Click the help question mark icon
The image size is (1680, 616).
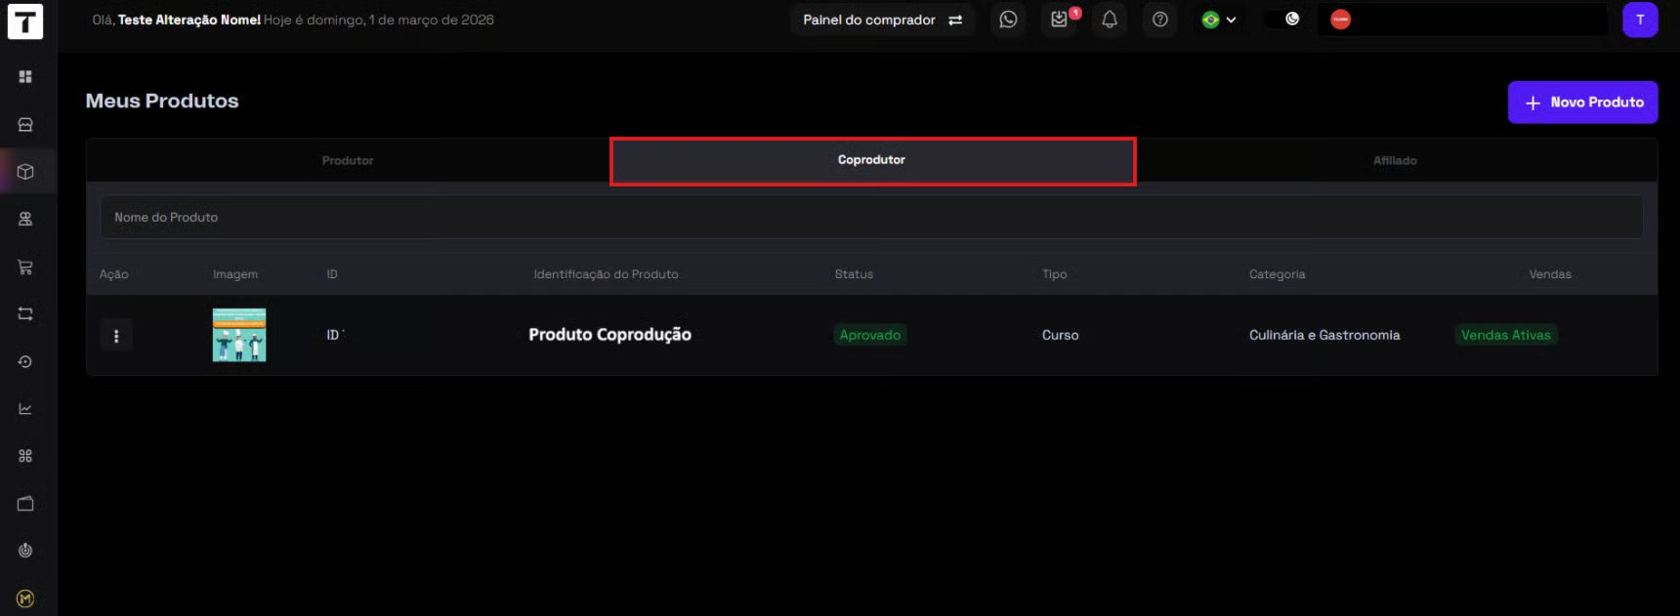[1159, 20]
